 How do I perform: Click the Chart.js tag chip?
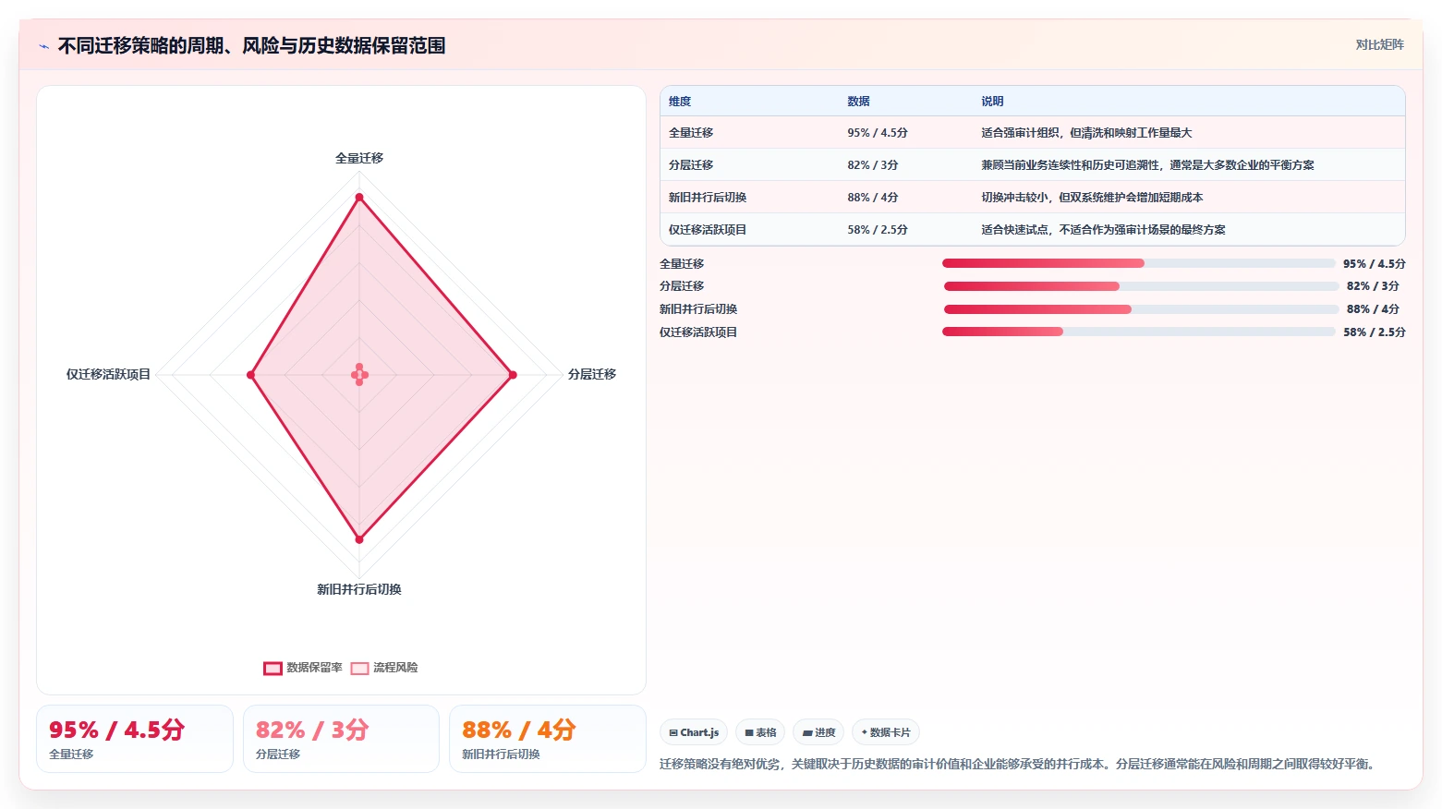coord(694,732)
